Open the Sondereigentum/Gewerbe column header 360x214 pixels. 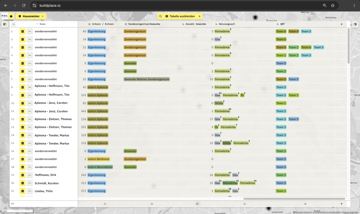(x=142, y=24)
